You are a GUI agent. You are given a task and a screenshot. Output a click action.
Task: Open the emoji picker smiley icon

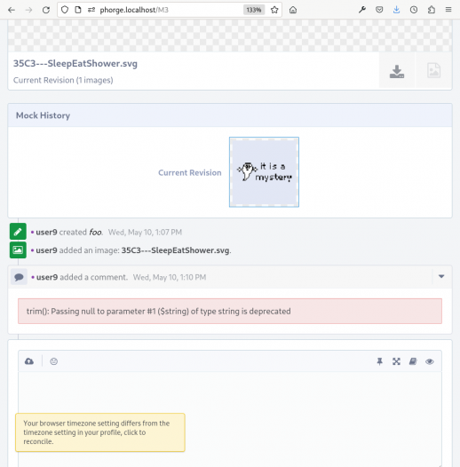[53, 361]
